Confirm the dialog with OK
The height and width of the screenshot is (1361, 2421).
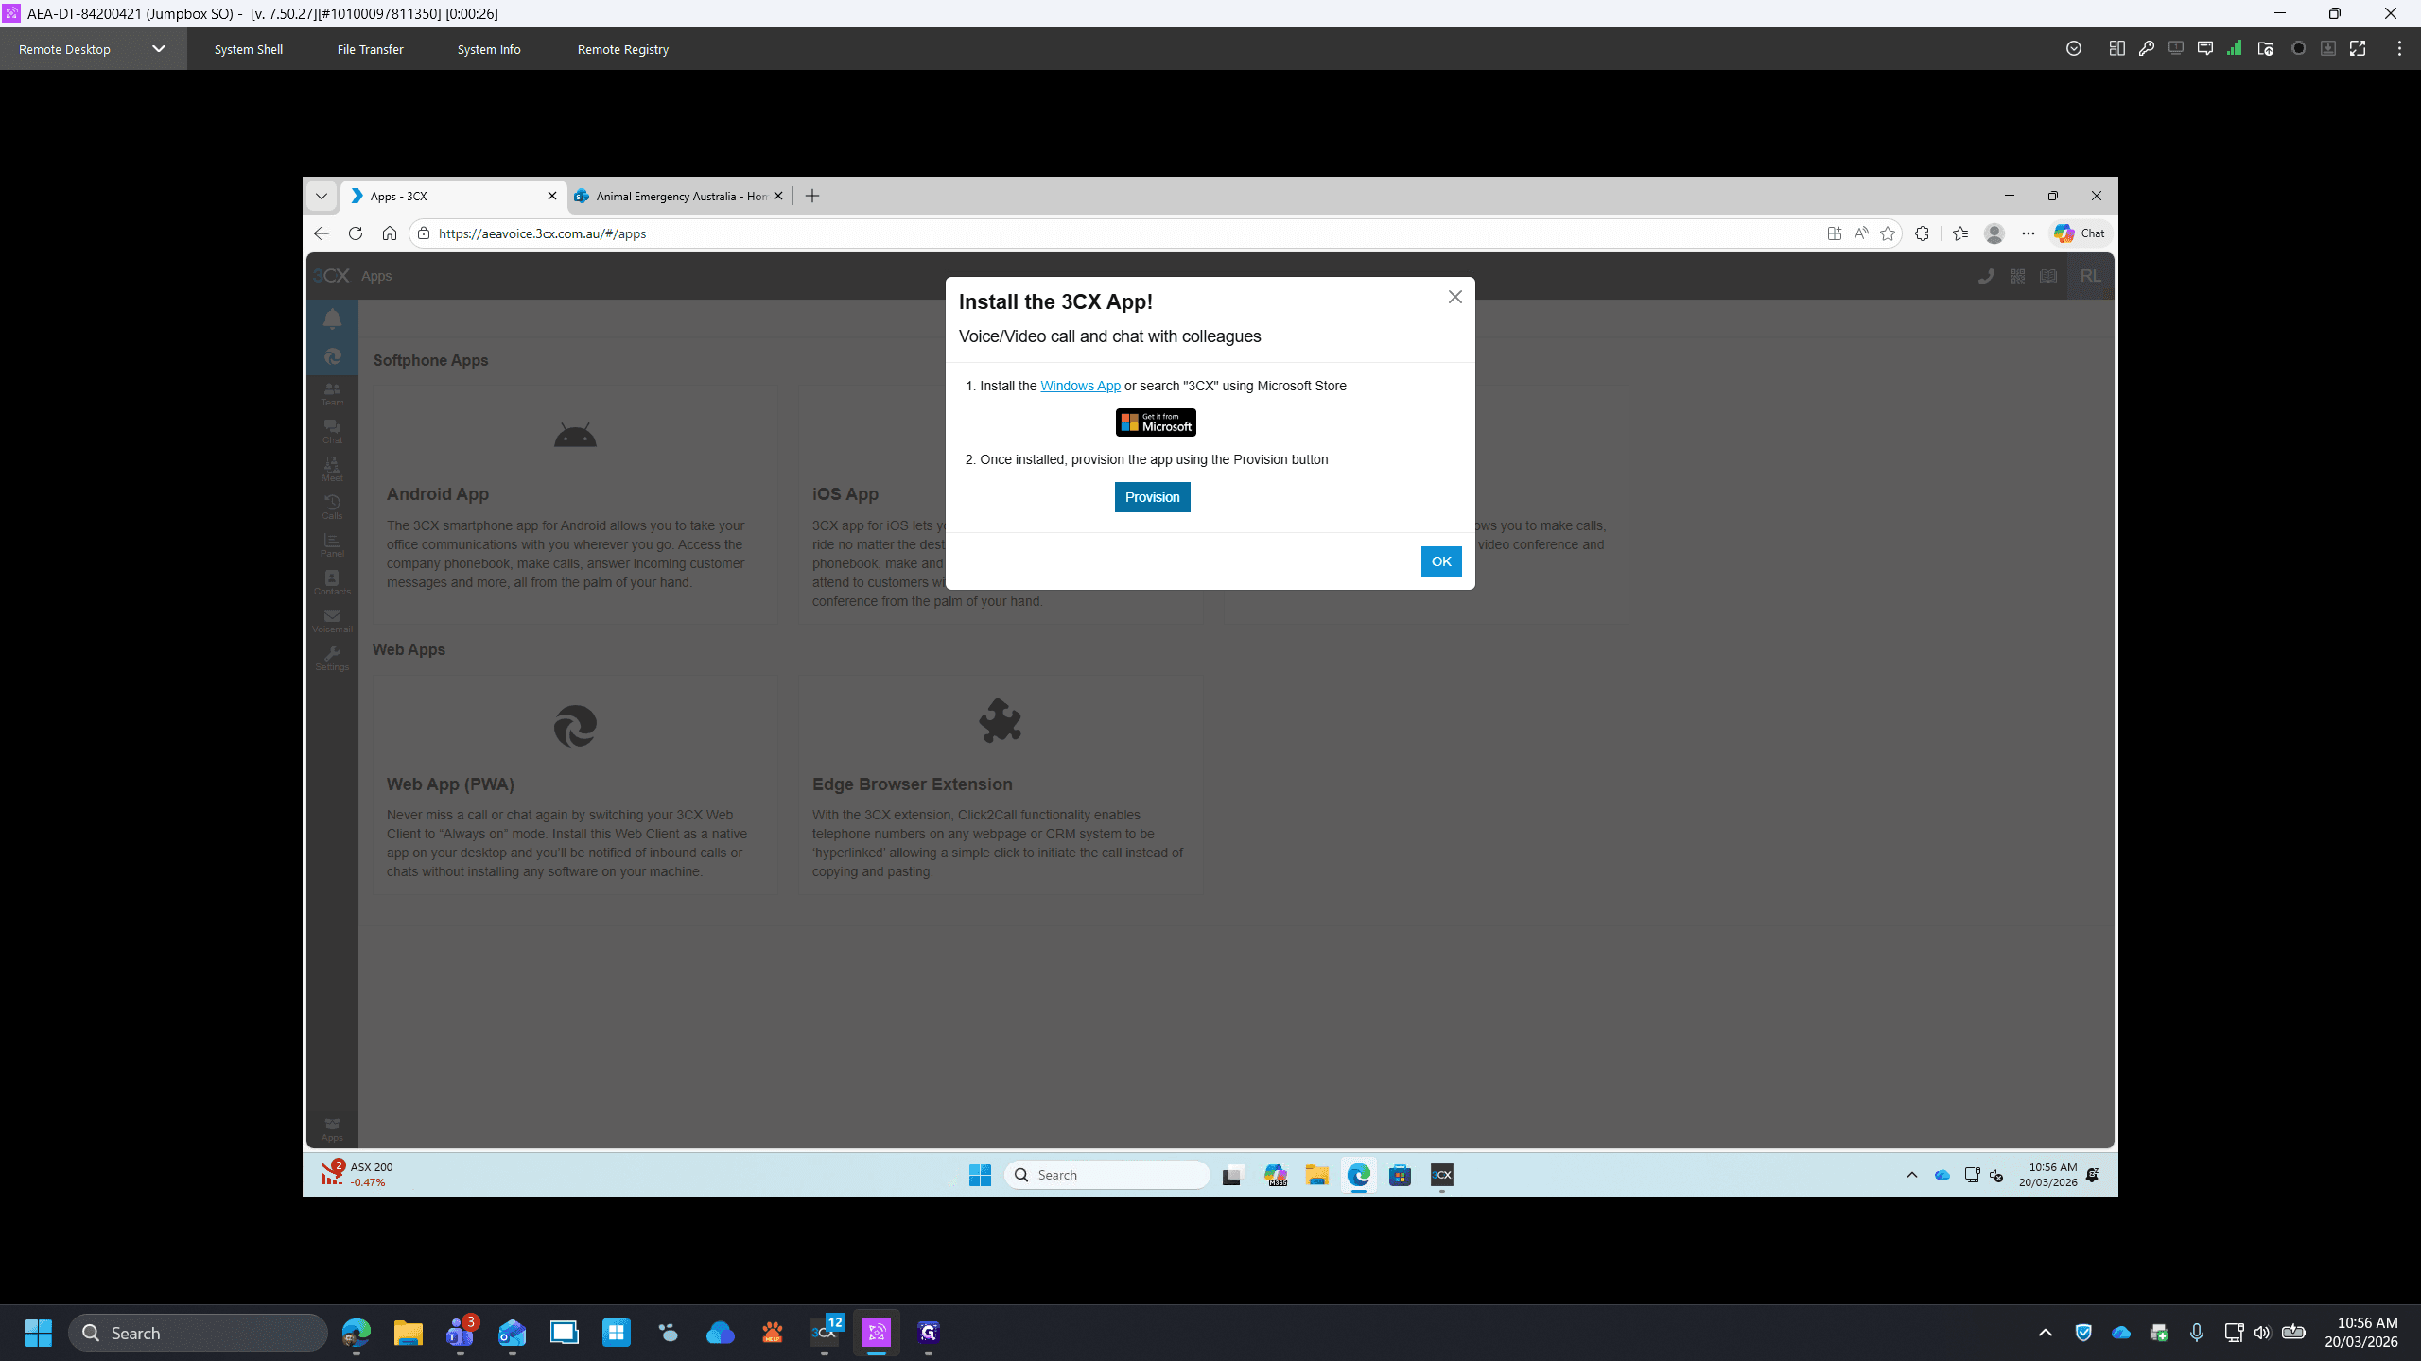1440,561
